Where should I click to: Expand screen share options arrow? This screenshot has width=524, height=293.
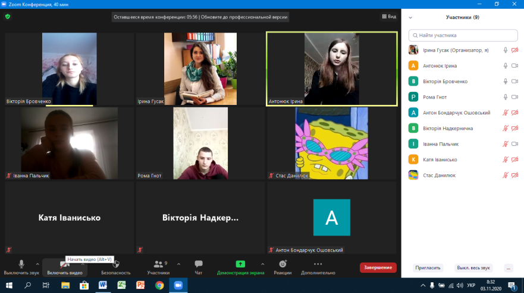263,264
